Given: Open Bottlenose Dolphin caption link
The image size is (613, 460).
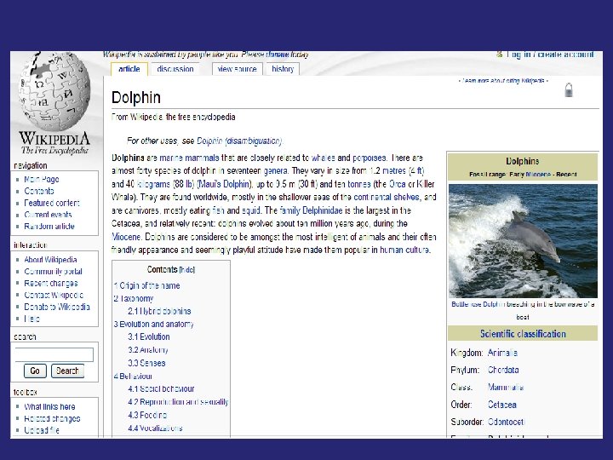Looking at the screenshot, I should [478, 304].
